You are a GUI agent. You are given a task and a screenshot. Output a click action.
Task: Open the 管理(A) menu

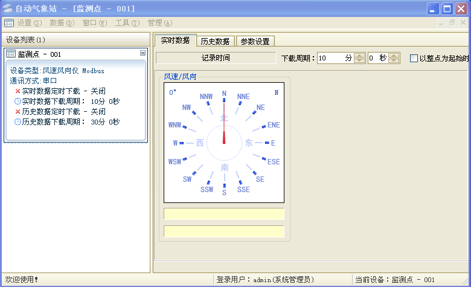pyautogui.click(x=159, y=23)
